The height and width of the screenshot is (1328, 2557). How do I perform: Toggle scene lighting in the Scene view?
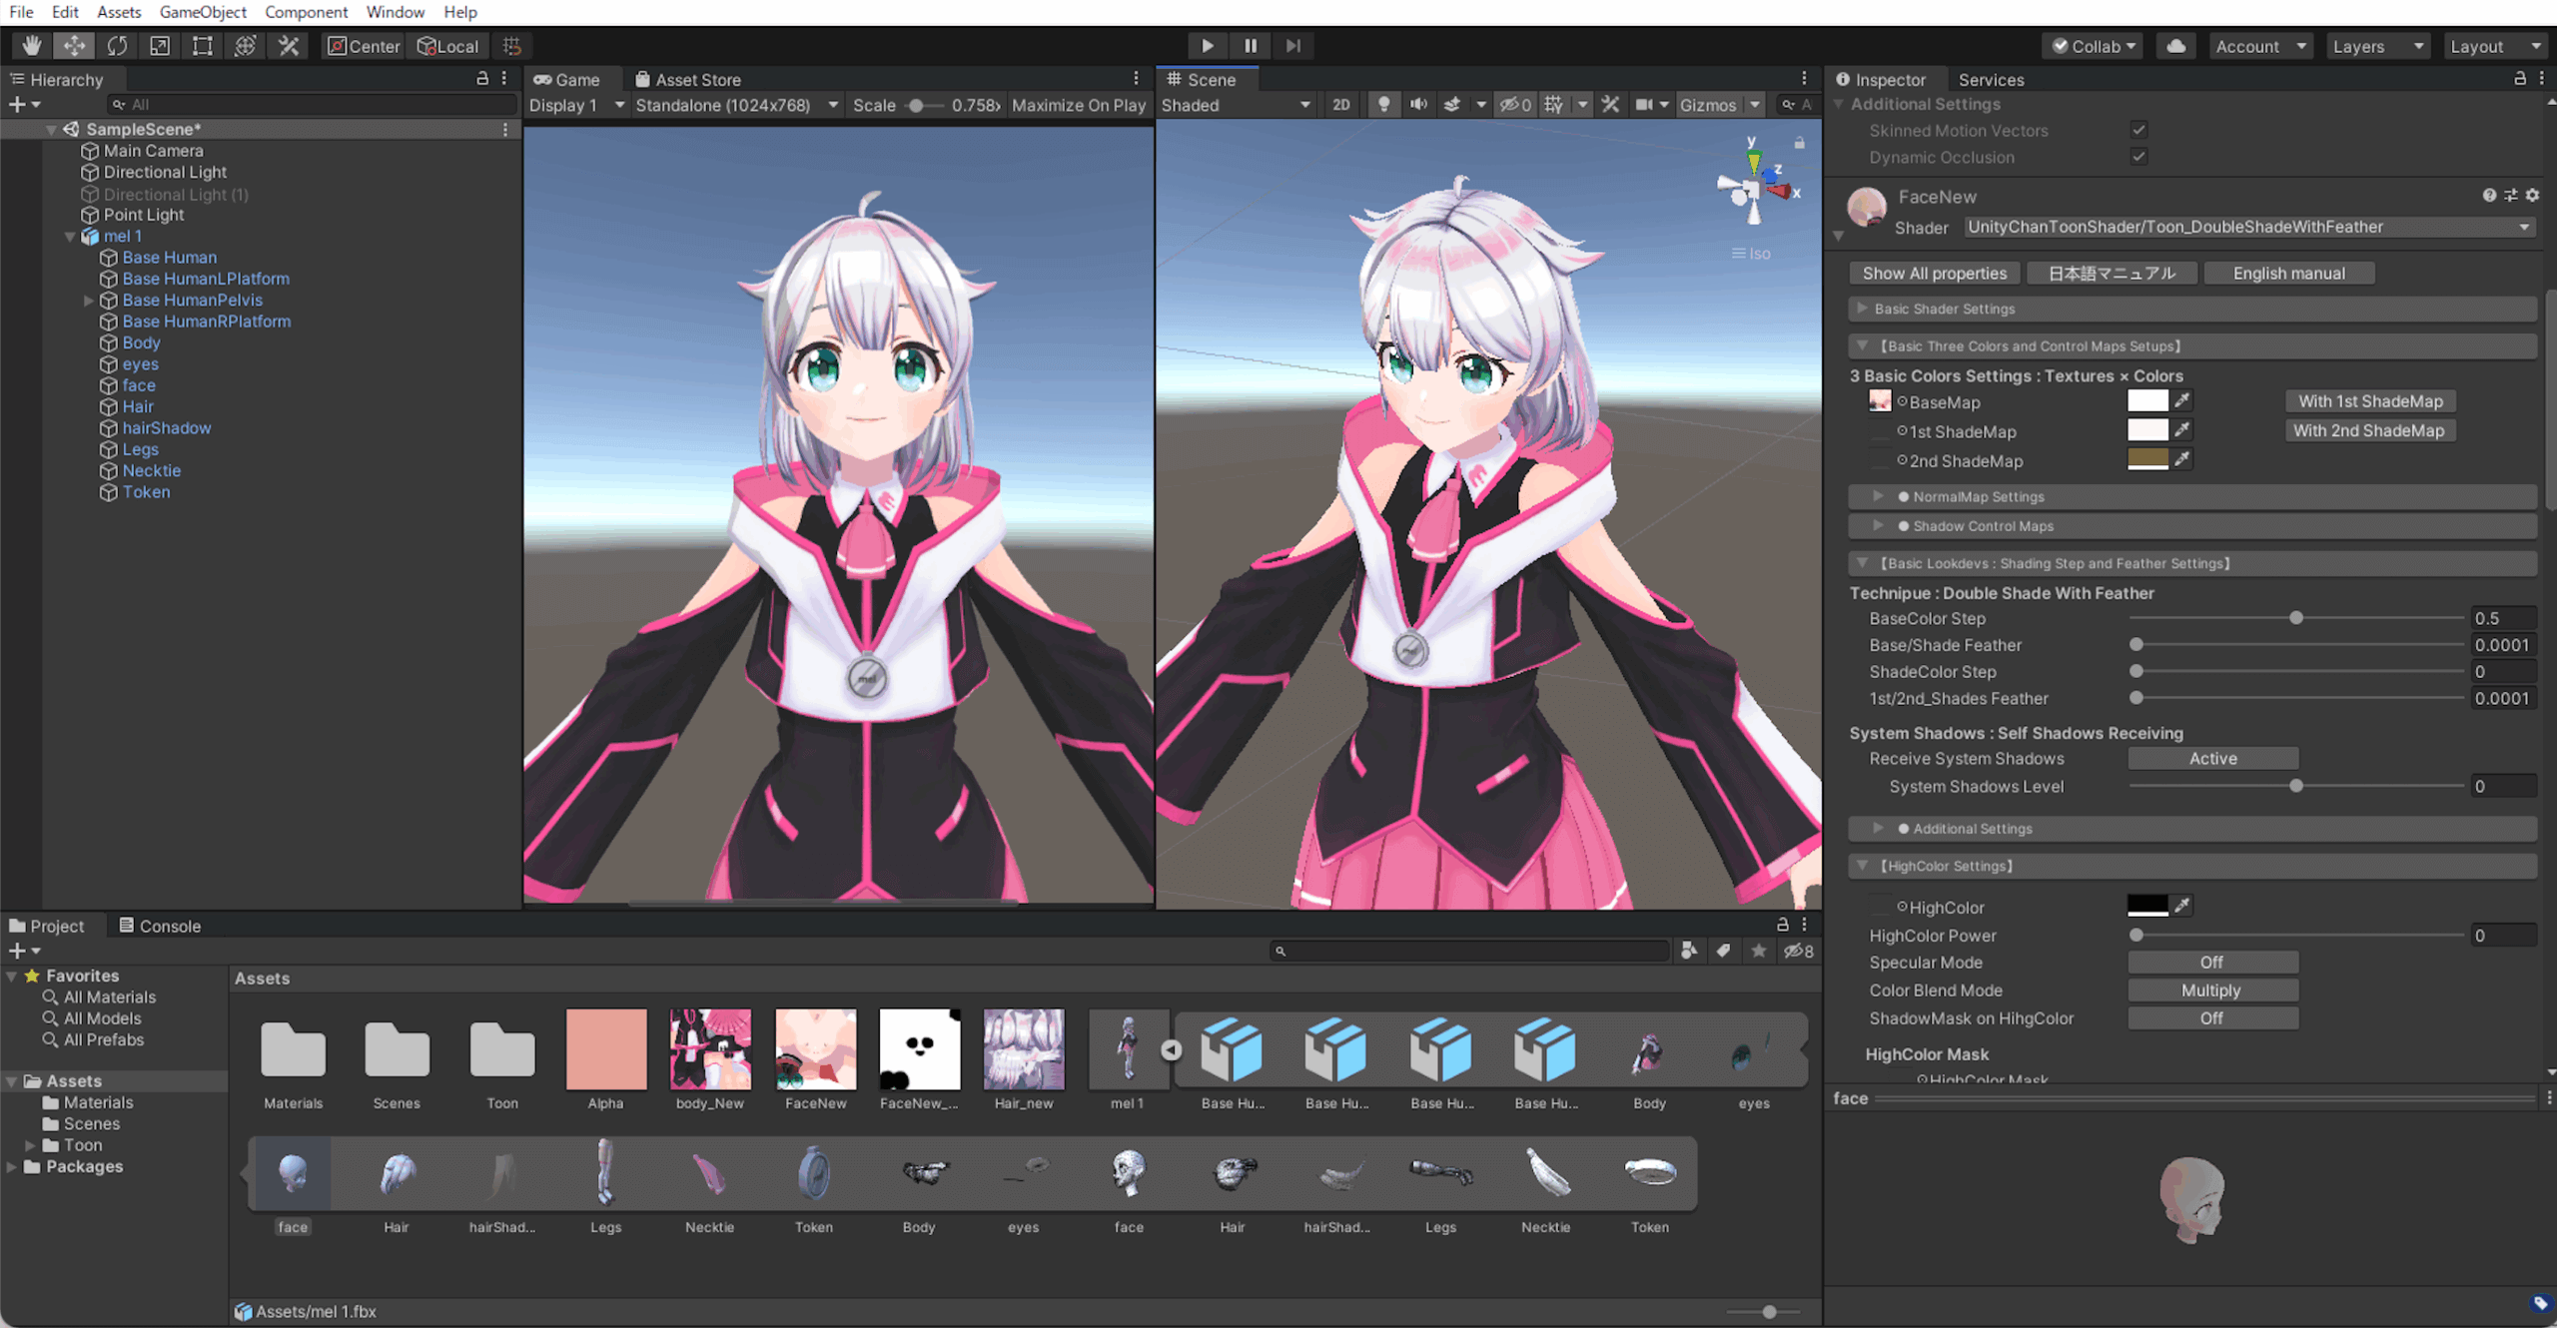pyautogui.click(x=1383, y=104)
